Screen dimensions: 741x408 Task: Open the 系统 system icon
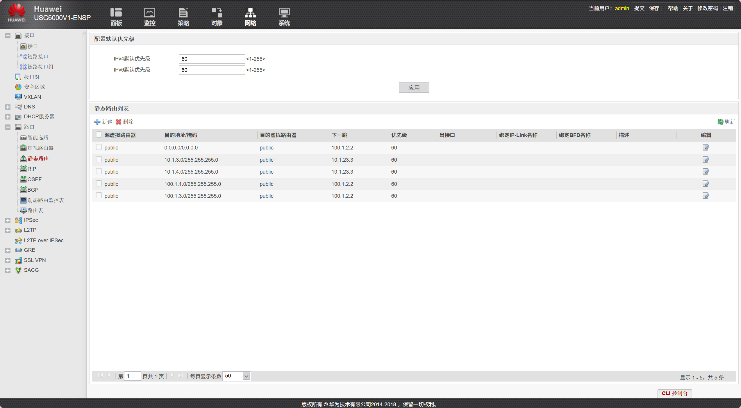[x=284, y=13]
